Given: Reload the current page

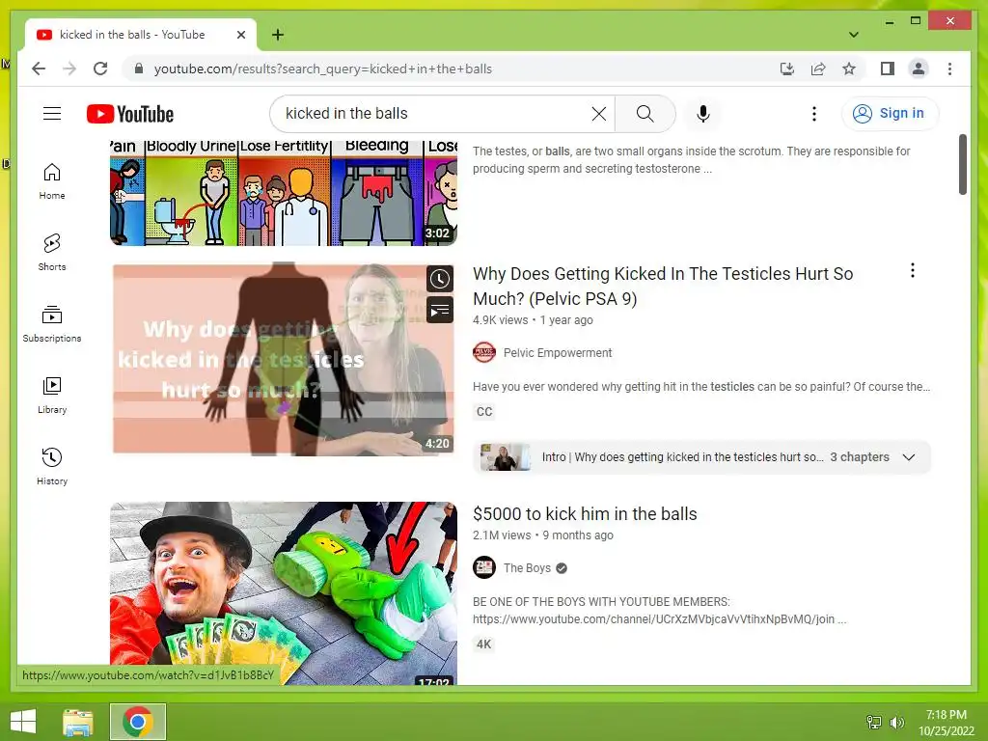Looking at the screenshot, I should [x=100, y=69].
